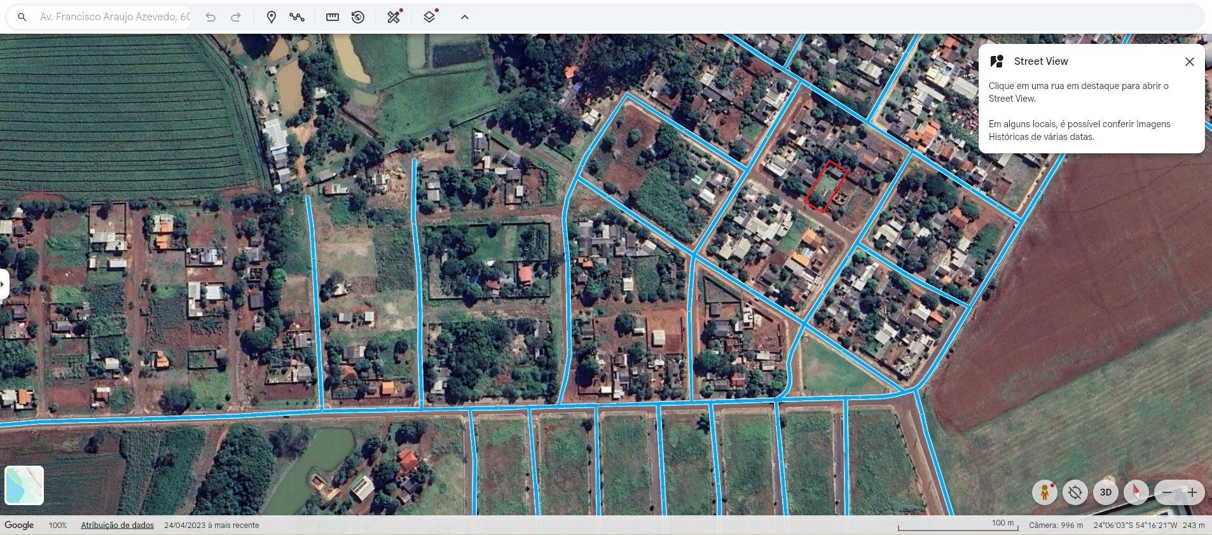1212x535 pixels.
Task: Open the map tools icon with crossed ruler
Action: (394, 17)
